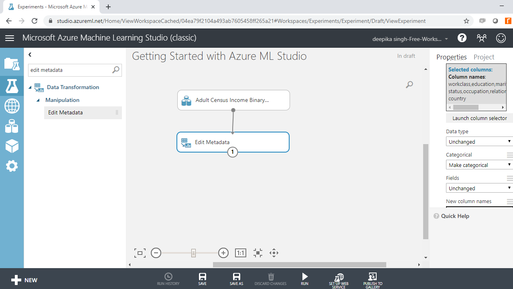Select the Adult Census Income Binary module

[233, 100]
